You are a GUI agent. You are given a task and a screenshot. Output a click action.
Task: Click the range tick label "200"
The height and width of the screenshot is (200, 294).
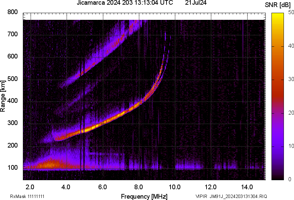click(12, 145)
